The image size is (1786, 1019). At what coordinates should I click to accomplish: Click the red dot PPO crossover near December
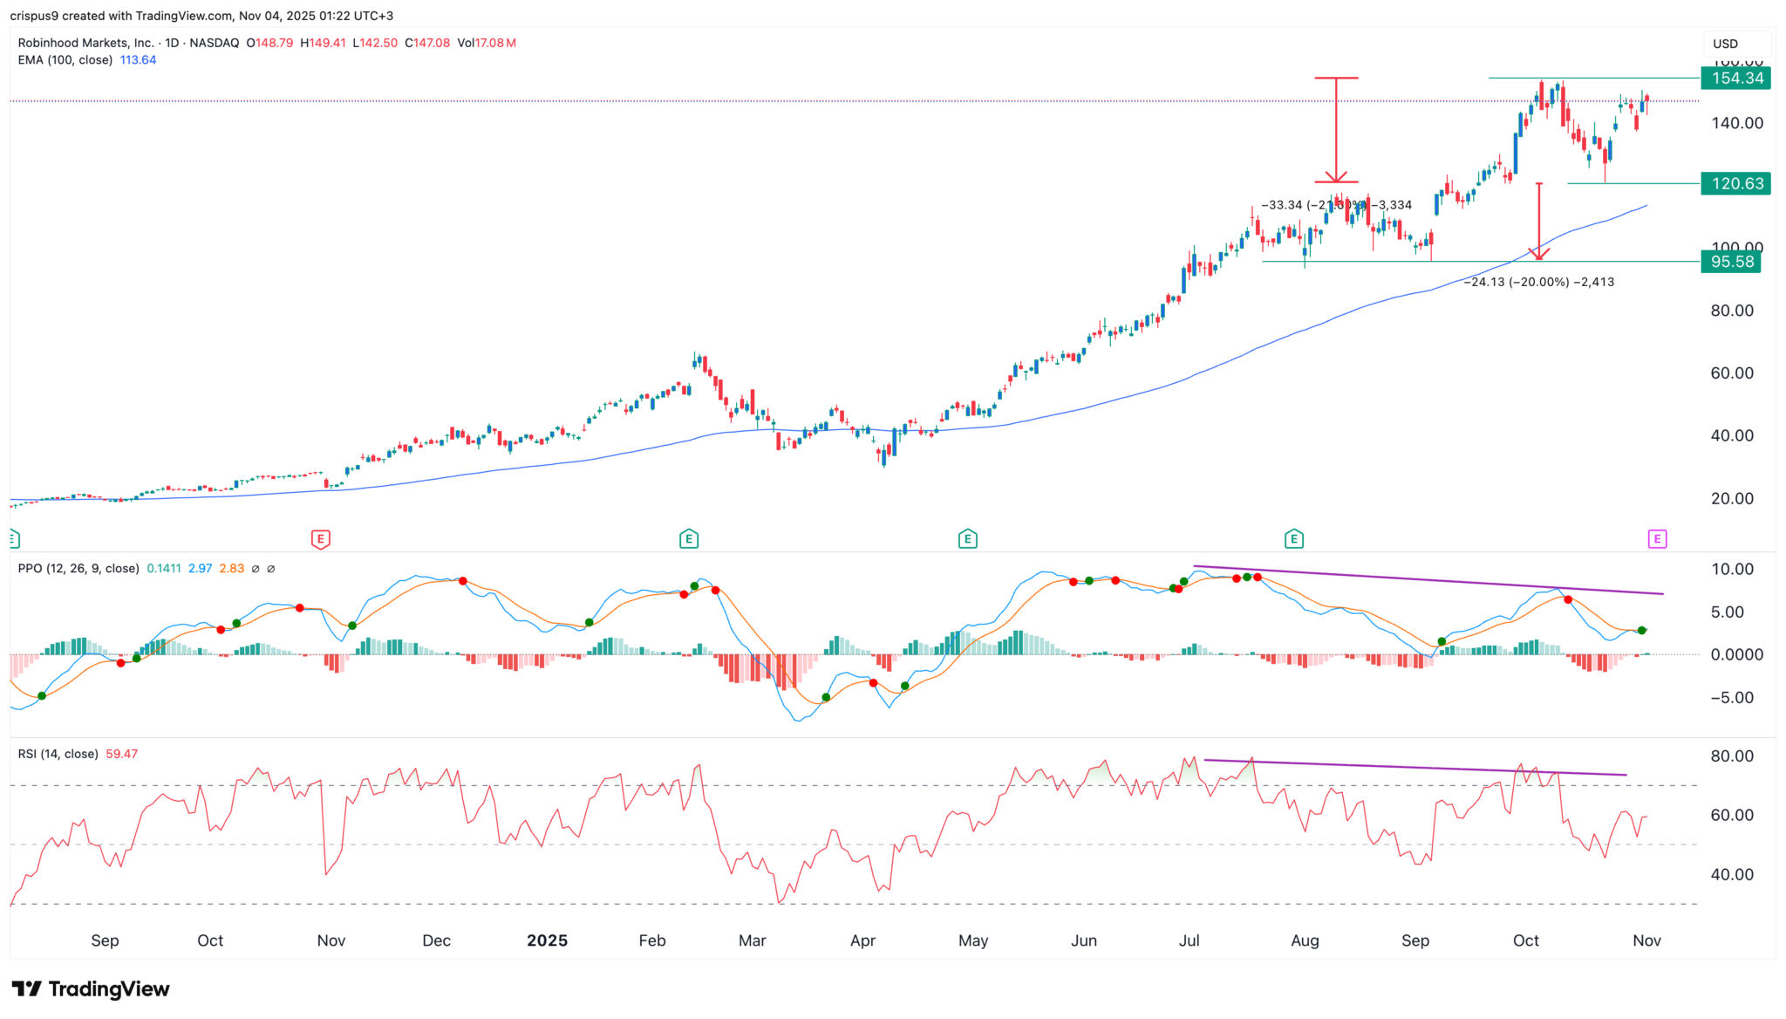[463, 581]
